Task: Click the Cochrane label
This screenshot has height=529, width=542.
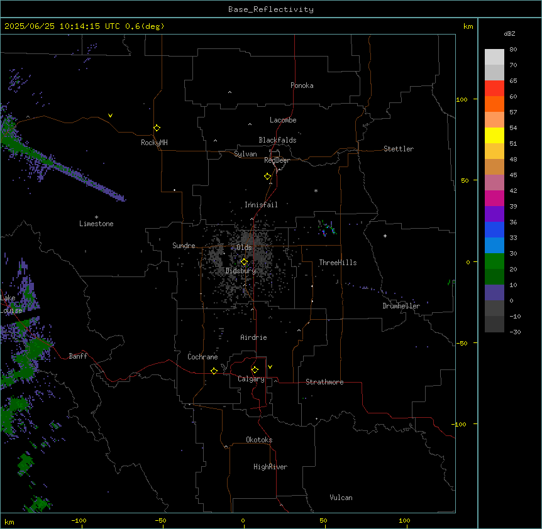Action: (x=202, y=357)
